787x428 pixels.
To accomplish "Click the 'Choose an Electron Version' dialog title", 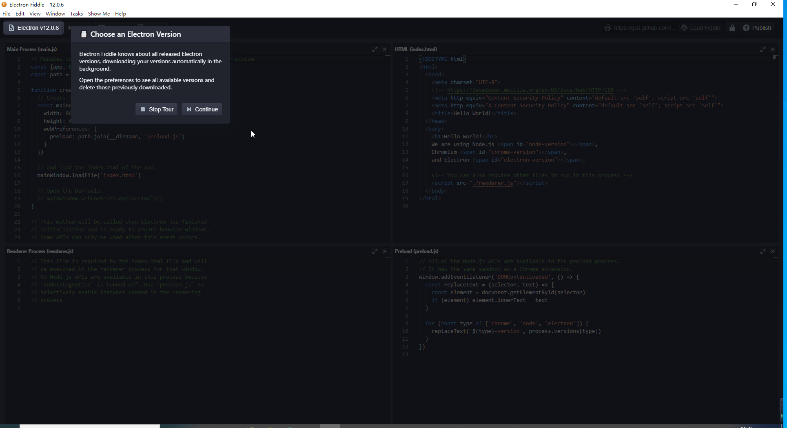I will pos(135,34).
